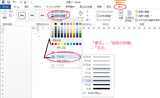The height and width of the screenshot is (98, 160).
Task: Click the Redo icon in title bar
Action: point(21,2)
